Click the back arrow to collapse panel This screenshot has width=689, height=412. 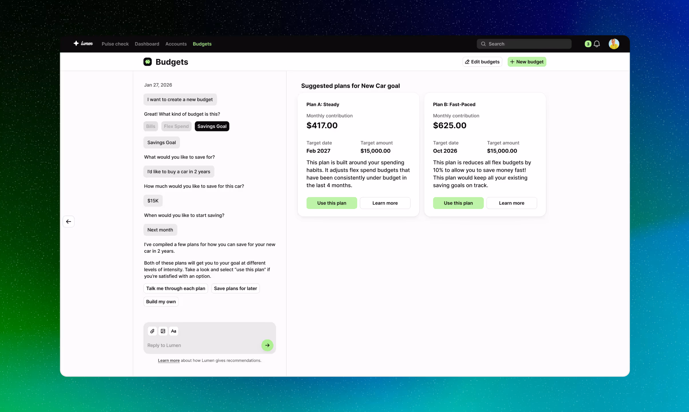click(69, 221)
